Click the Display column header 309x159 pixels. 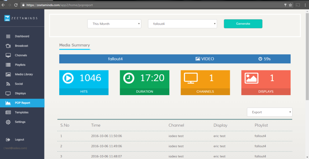coord(220,125)
